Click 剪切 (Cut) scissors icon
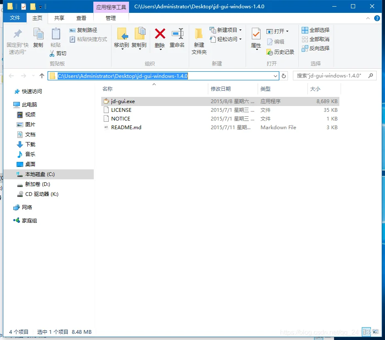The width and height of the screenshot is (385, 340). point(52,53)
